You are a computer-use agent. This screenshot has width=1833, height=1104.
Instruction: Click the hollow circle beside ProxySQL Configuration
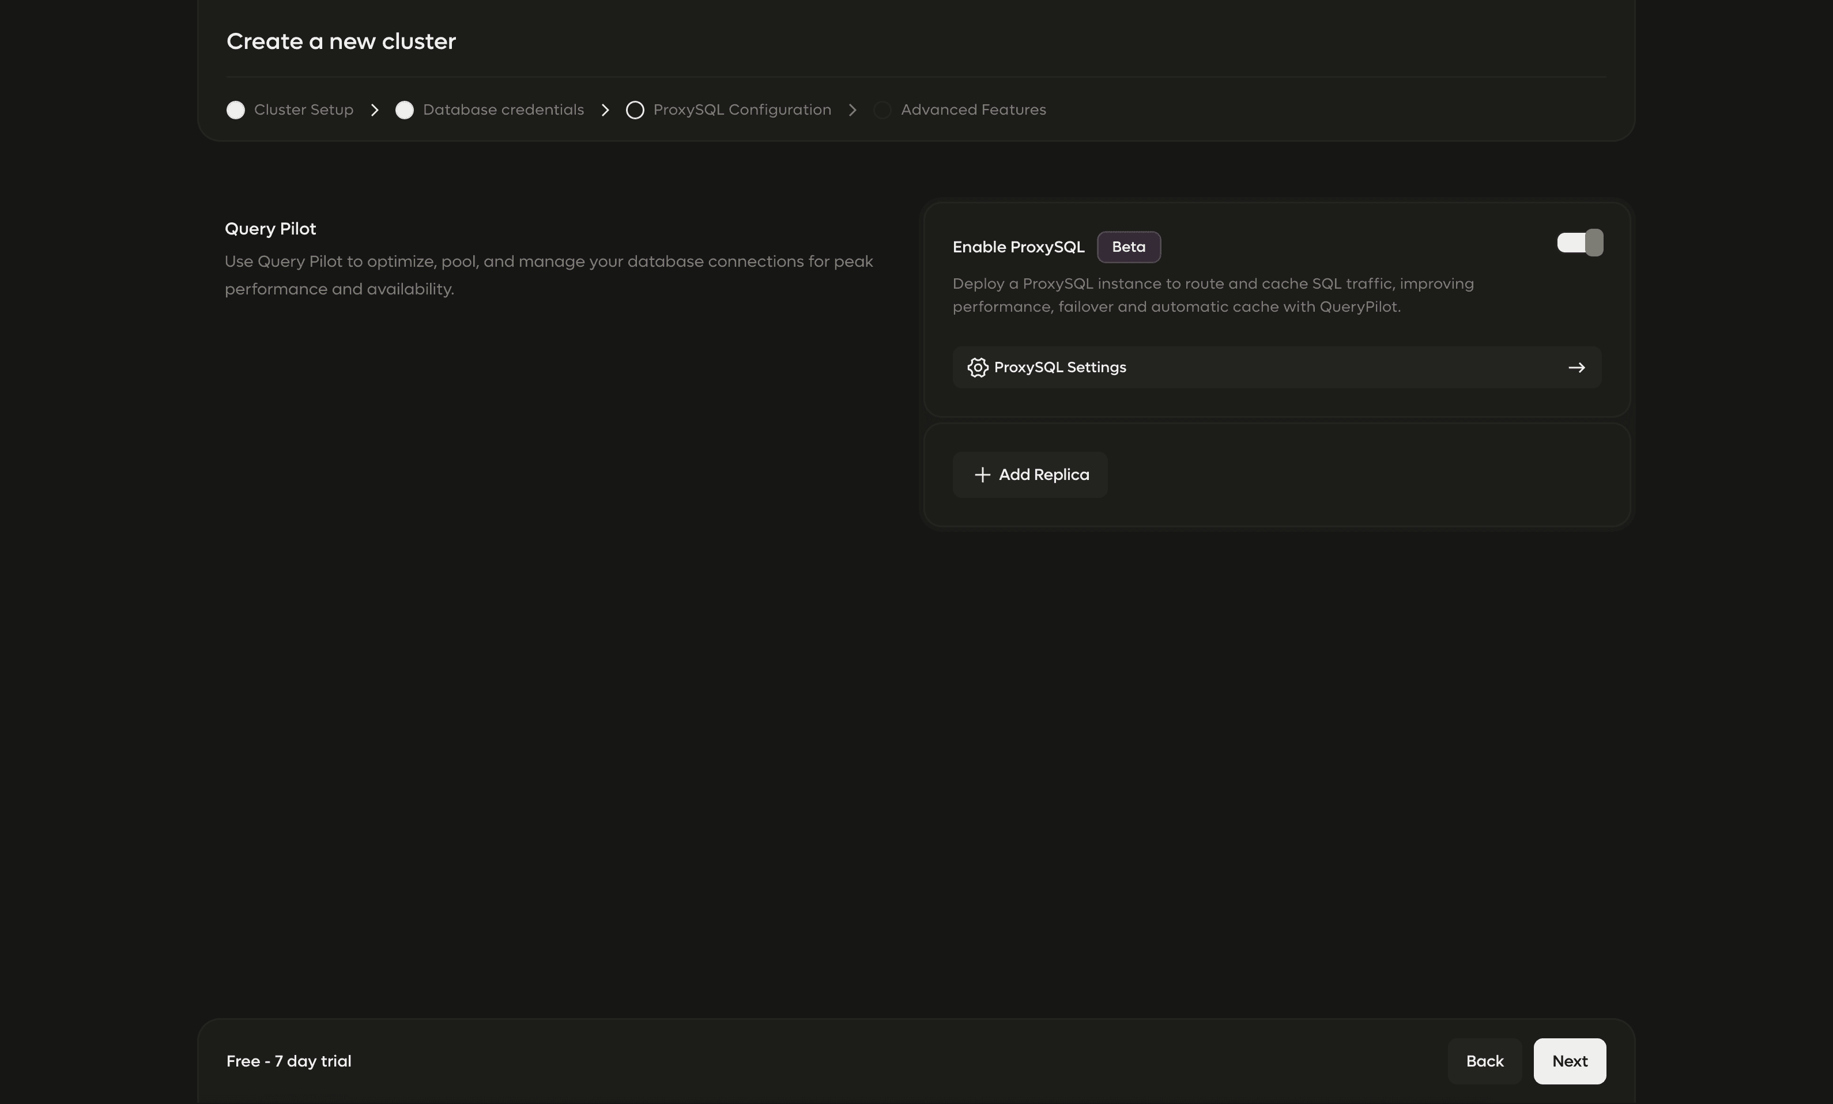point(635,110)
